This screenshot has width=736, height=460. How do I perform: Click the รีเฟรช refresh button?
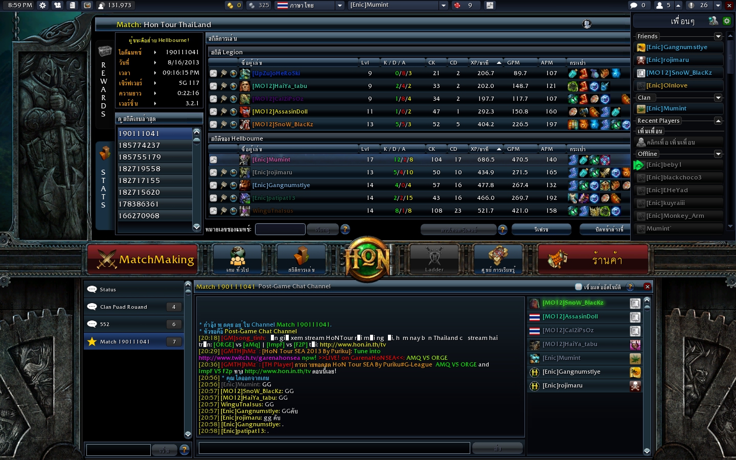click(x=541, y=229)
